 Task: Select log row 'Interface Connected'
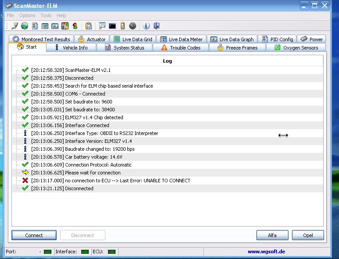[x=168, y=125]
